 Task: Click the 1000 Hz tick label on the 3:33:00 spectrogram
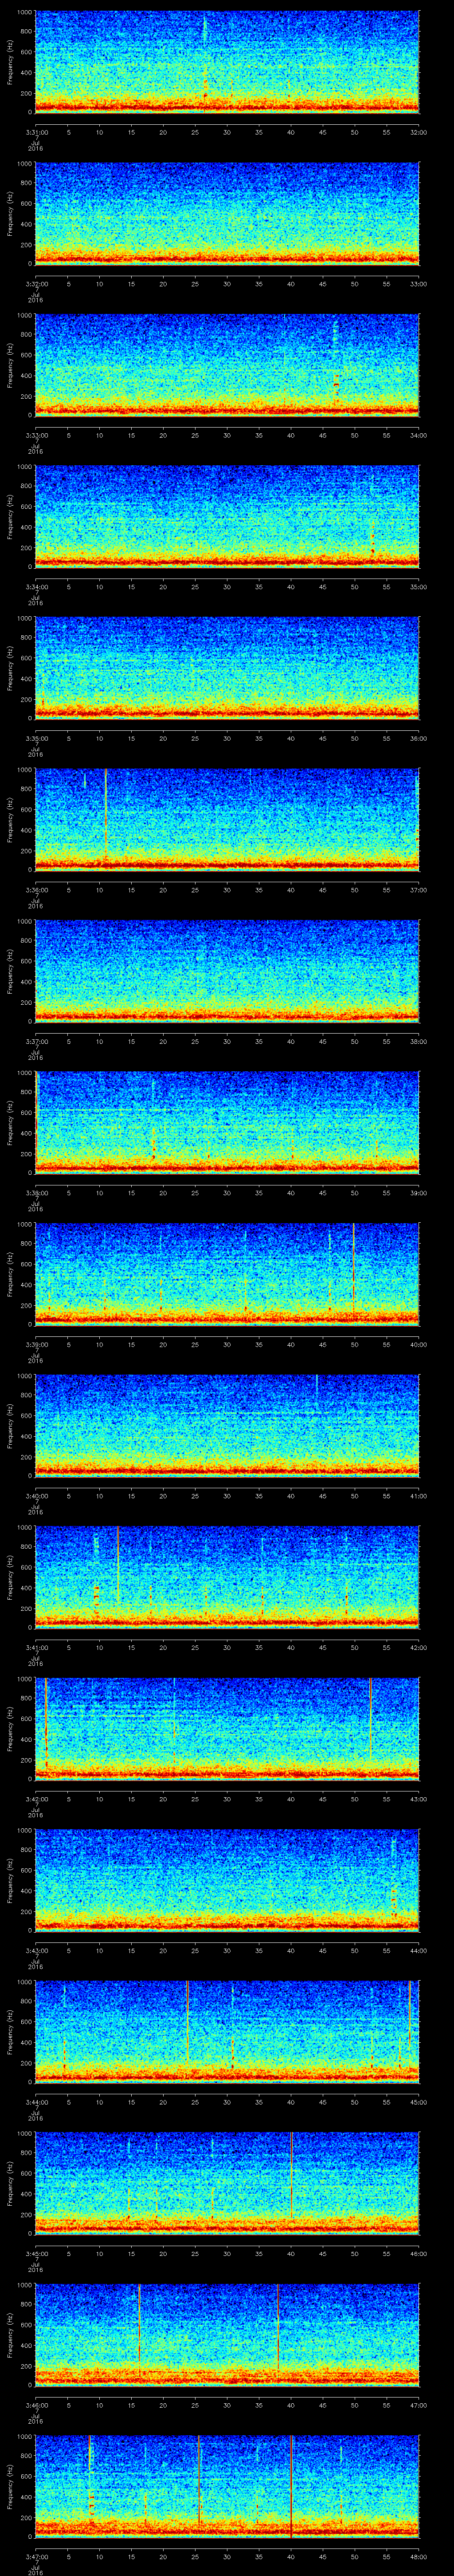pyautogui.click(x=24, y=316)
